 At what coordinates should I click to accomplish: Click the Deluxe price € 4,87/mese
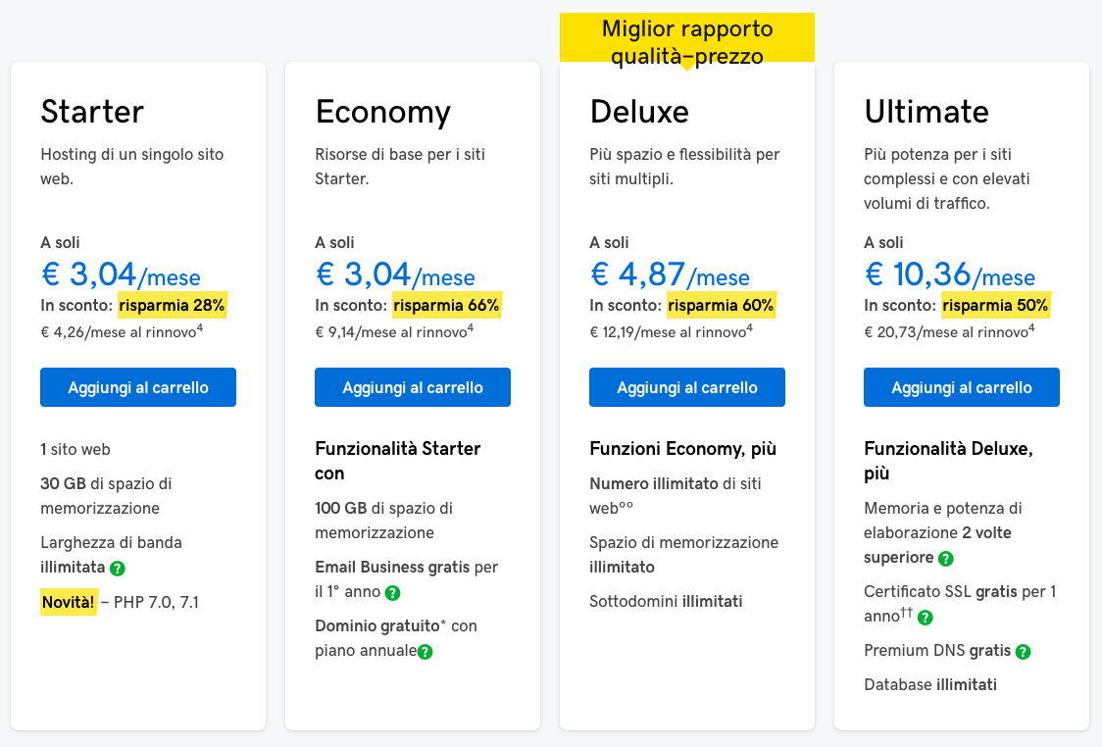click(670, 274)
